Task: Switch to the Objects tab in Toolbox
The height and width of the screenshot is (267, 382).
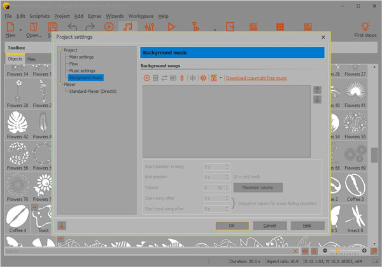Action: pyautogui.click(x=15, y=59)
